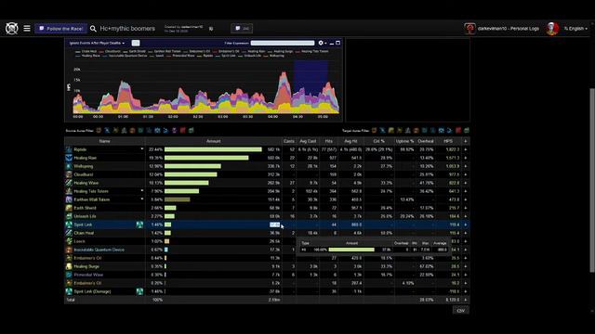Sort by the Amount column header
This screenshot has width=595, height=334.
(x=213, y=141)
